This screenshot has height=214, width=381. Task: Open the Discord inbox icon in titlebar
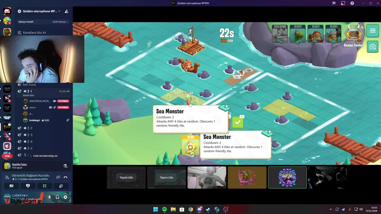point(334,3)
